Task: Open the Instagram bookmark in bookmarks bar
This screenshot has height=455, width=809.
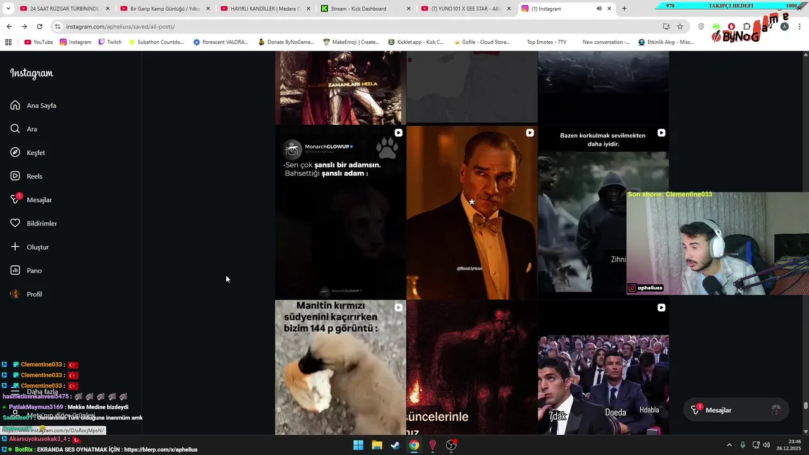Action: click(x=75, y=42)
